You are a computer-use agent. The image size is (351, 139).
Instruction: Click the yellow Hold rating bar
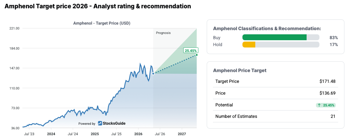click(249, 45)
